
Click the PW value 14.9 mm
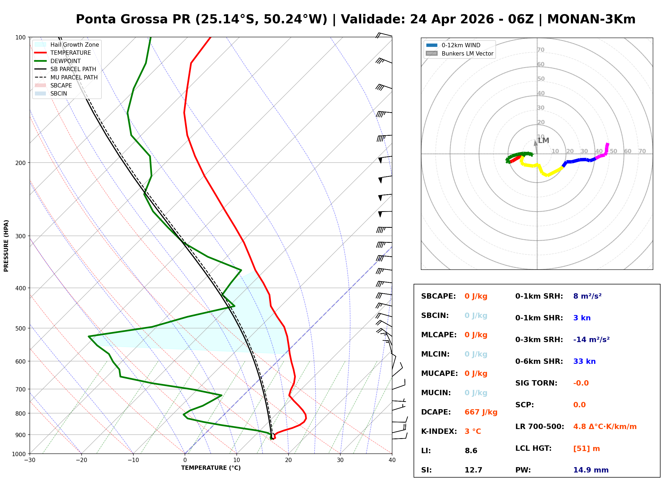tap(591, 470)
